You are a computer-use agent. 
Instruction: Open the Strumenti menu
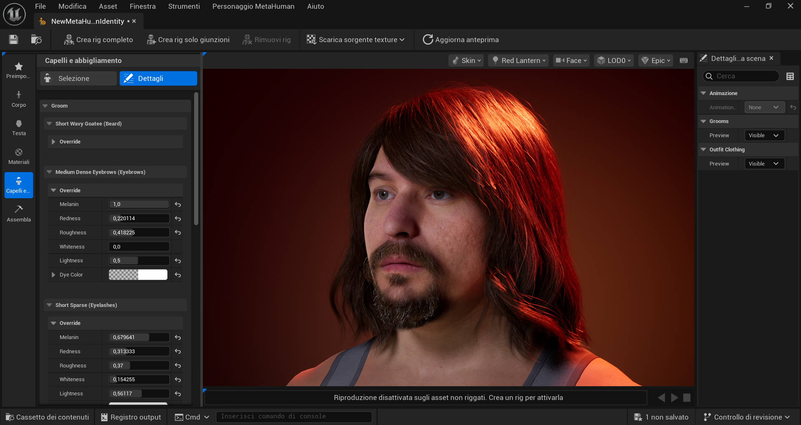pos(184,6)
